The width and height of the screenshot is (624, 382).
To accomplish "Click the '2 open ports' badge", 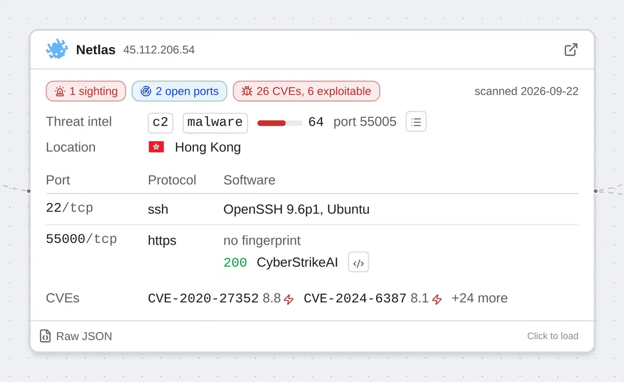I will (179, 91).
